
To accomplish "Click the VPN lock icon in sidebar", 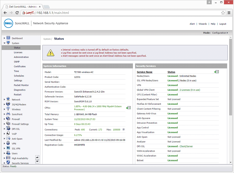I will [8, 143].
